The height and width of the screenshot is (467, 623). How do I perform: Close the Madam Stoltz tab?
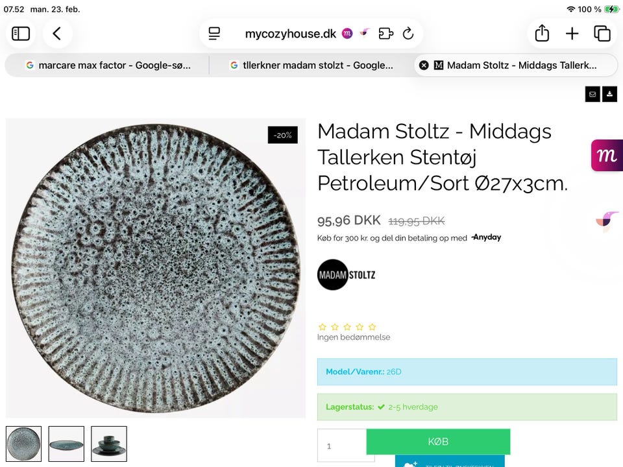(x=424, y=66)
